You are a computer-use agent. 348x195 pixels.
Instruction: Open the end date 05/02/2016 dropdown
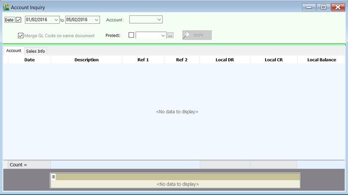click(x=96, y=20)
